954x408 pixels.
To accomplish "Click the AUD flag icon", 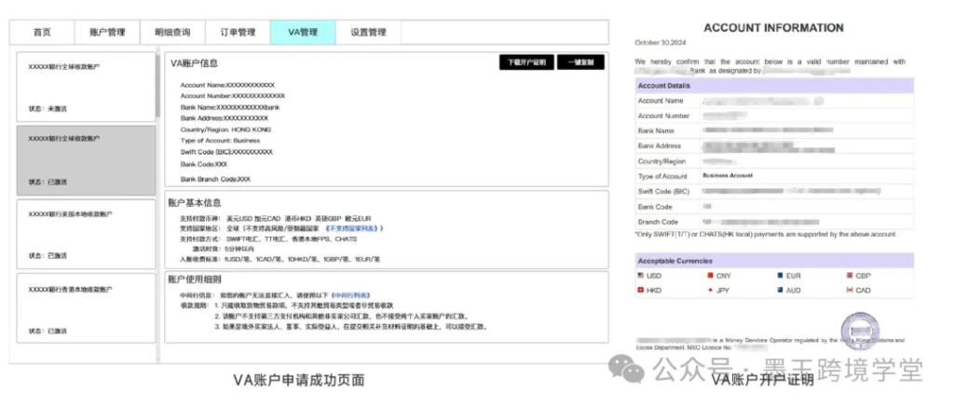I will [779, 291].
